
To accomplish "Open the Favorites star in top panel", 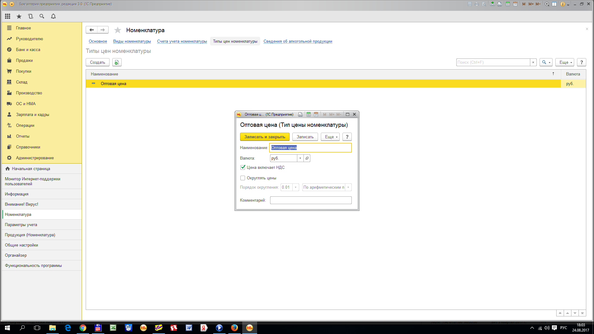I will [x=19, y=16].
